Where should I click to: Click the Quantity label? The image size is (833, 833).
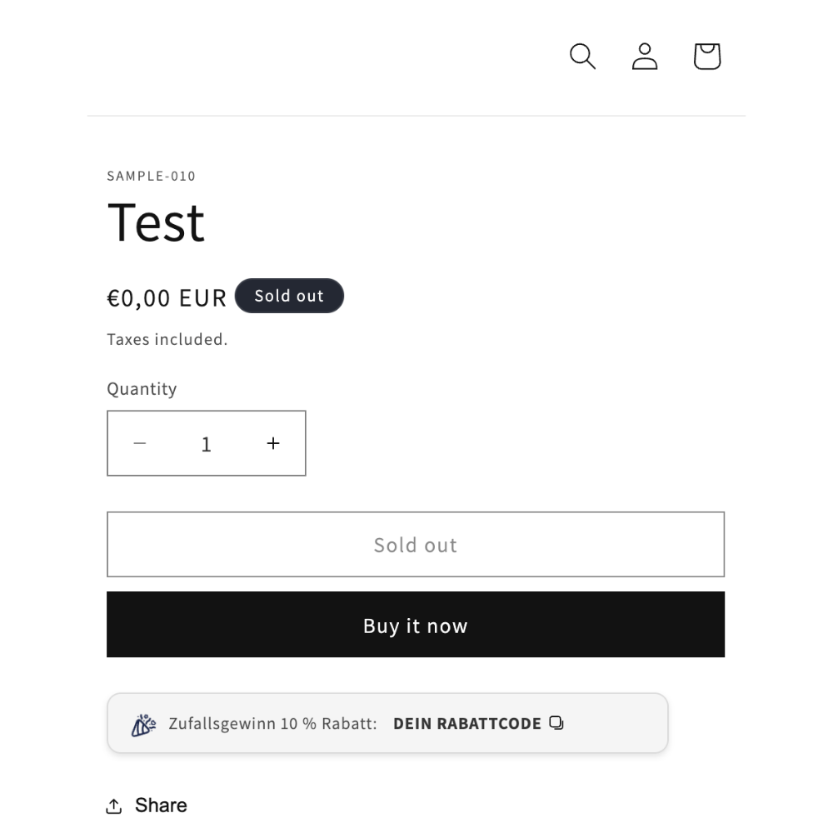pos(142,389)
